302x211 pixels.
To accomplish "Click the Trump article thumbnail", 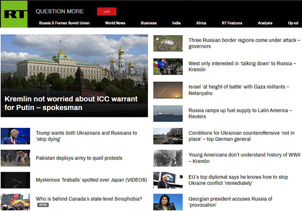I will coord(15,136).
